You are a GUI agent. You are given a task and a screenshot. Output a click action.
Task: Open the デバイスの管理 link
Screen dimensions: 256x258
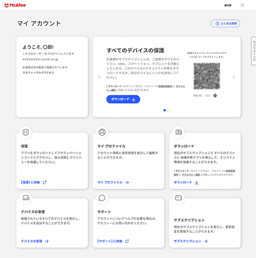tap(31, 241)
